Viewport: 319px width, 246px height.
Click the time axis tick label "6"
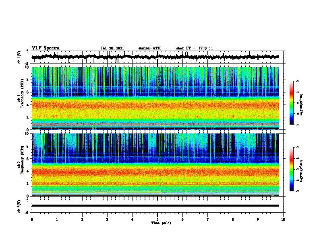coord(183,219)
